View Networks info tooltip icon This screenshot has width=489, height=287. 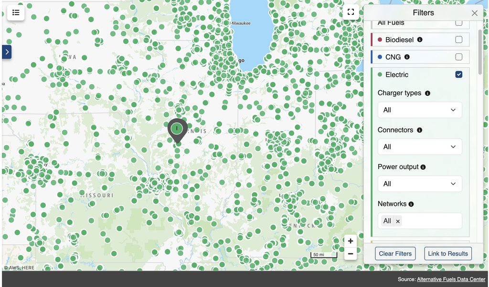pos(411,204)
